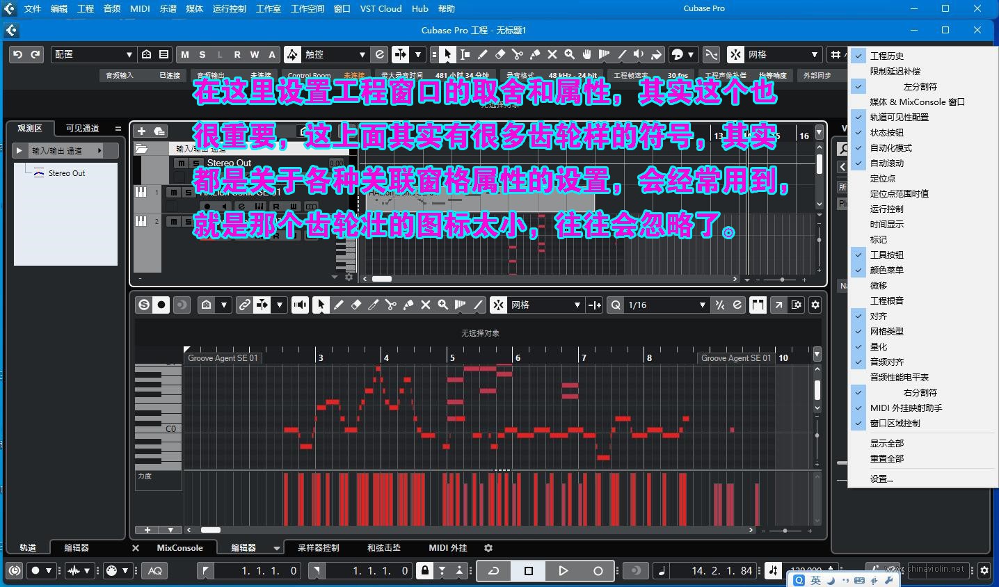Open the 1/16 quantize preset dropdown
The width and height of the screenshot is (999, 587).
666,305
